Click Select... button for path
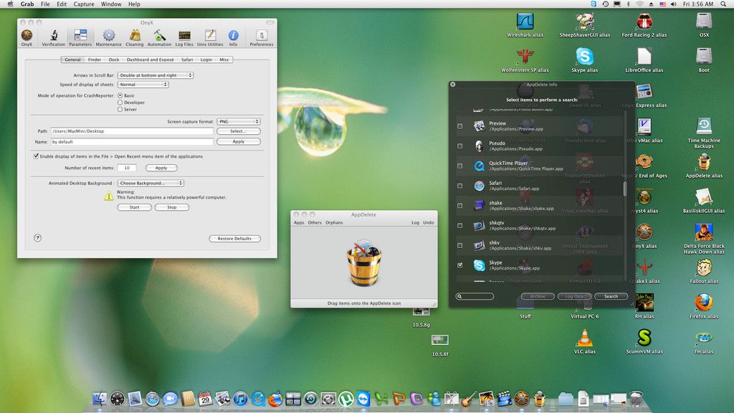734x413 pixels. (239, 131)
